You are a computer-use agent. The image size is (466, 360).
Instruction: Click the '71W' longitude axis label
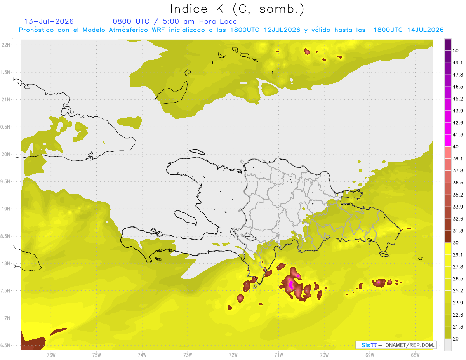(278, 355)
